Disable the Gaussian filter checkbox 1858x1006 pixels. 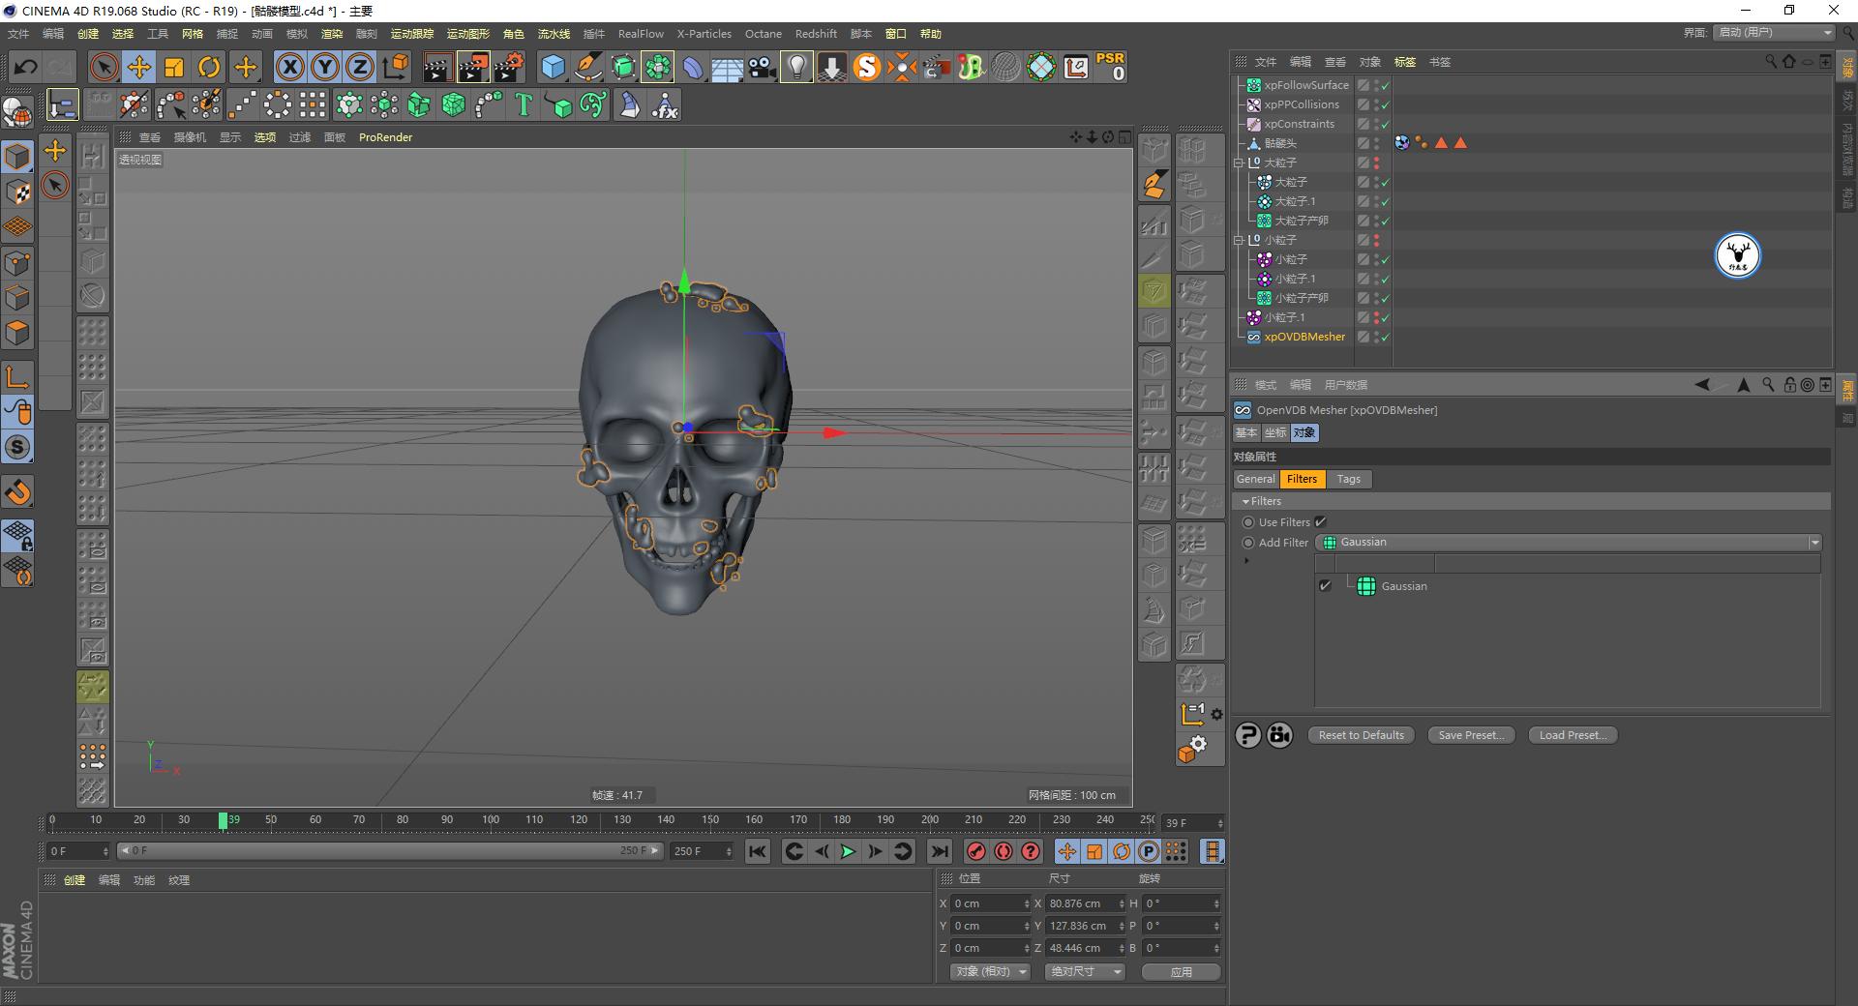[x=1326, y=585]
